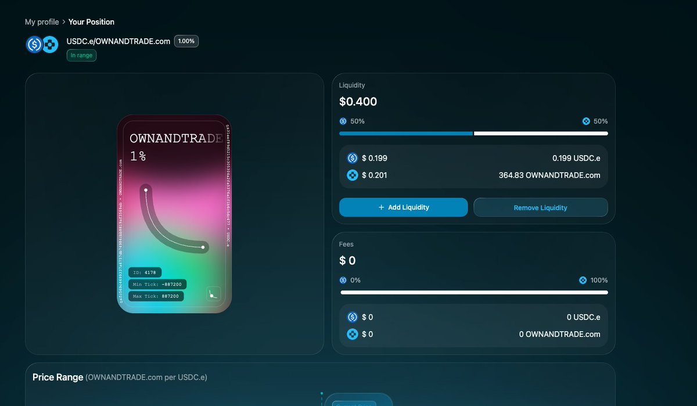Click OWNANDTRADE icon in $ 0.201 row
This screenshot has width=697, height=406.
click(352, 175)
